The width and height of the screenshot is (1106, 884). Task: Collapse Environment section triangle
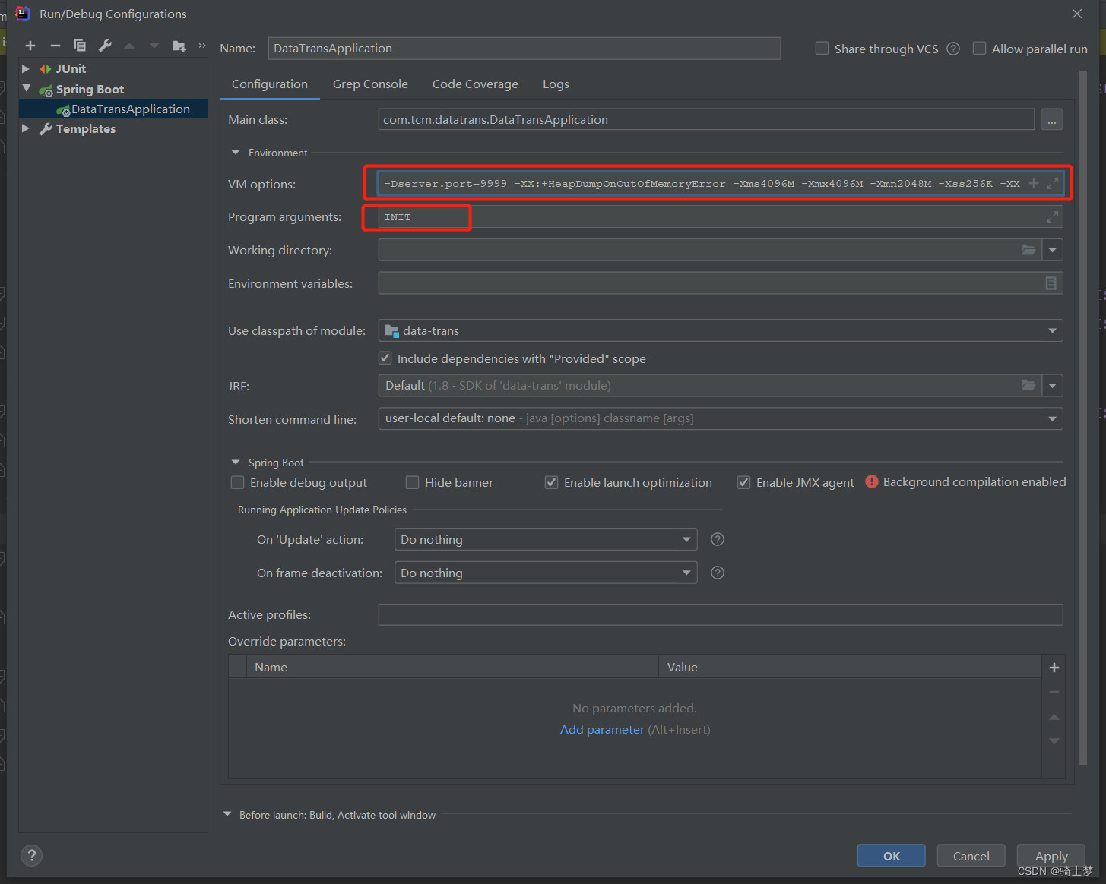[236, 153]
